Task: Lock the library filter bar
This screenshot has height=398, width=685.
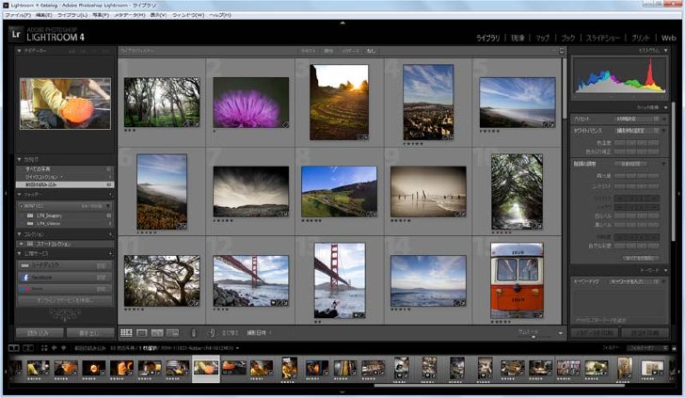Action: click(x=562, y=51)
